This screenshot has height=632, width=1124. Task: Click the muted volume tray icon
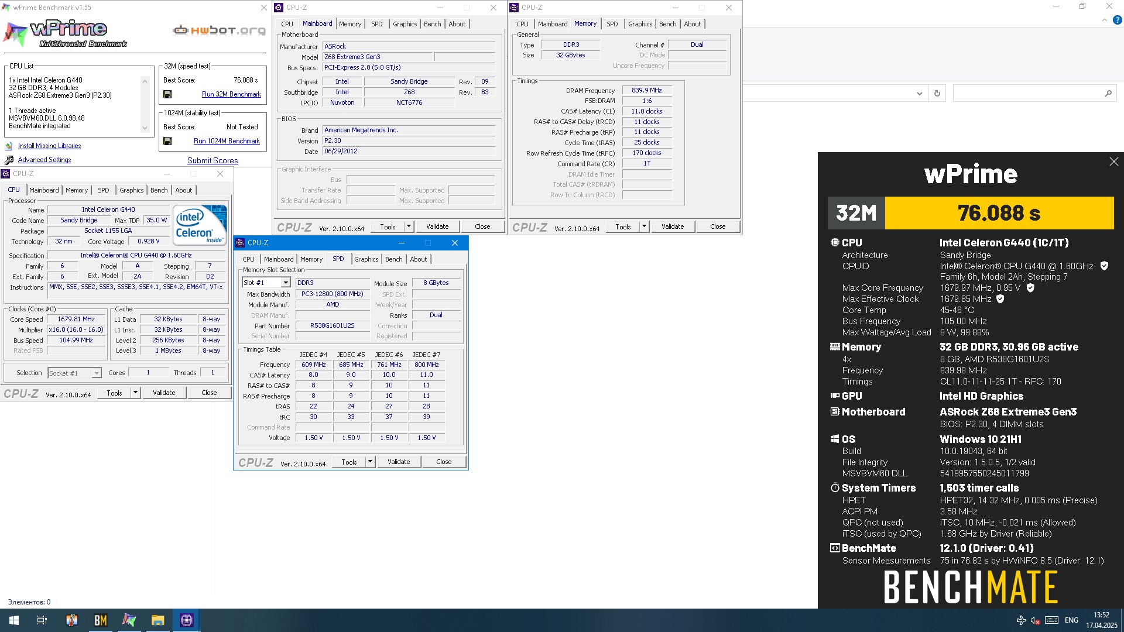pos(1035,620)
